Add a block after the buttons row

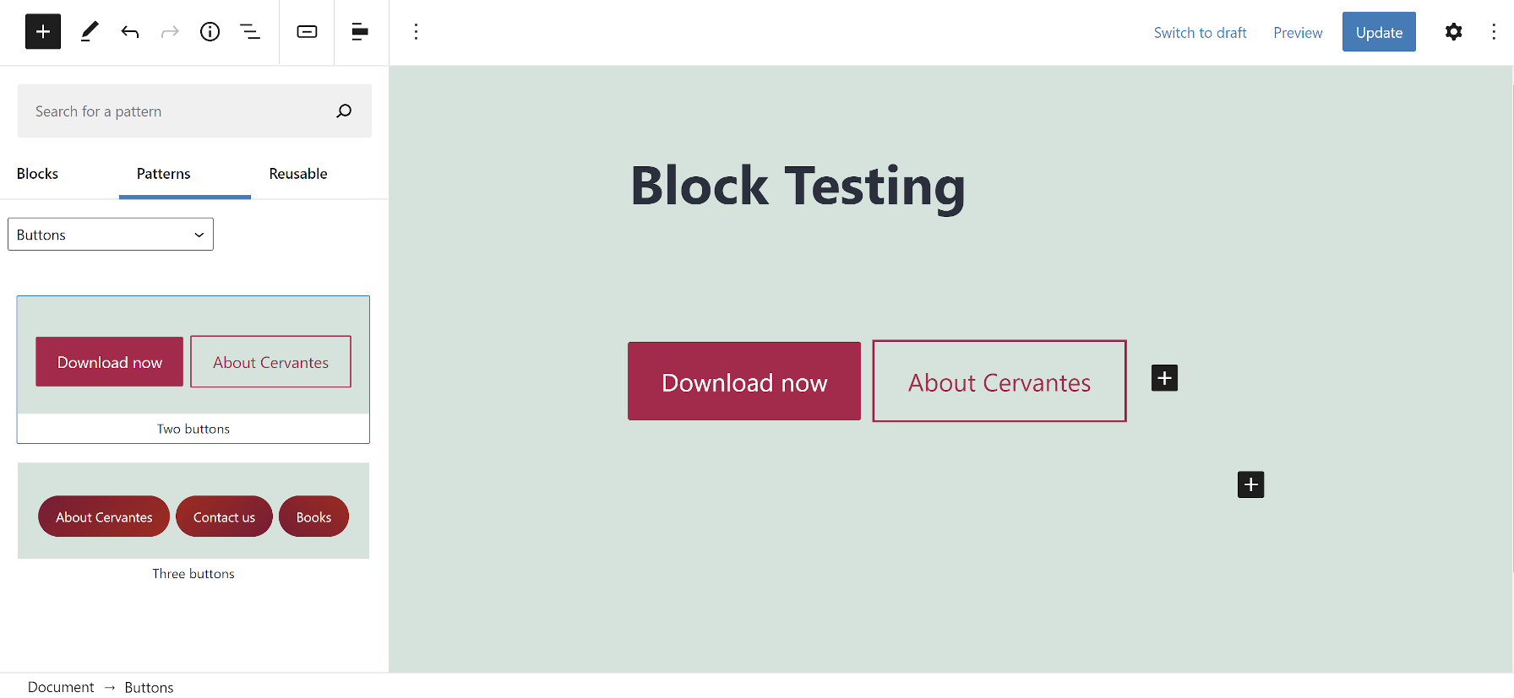point(1250,484)
